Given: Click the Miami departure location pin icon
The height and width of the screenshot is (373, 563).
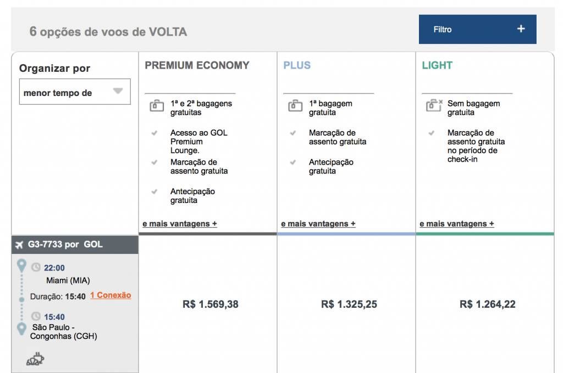Looking at the screenshot, I should click(21, 267).
